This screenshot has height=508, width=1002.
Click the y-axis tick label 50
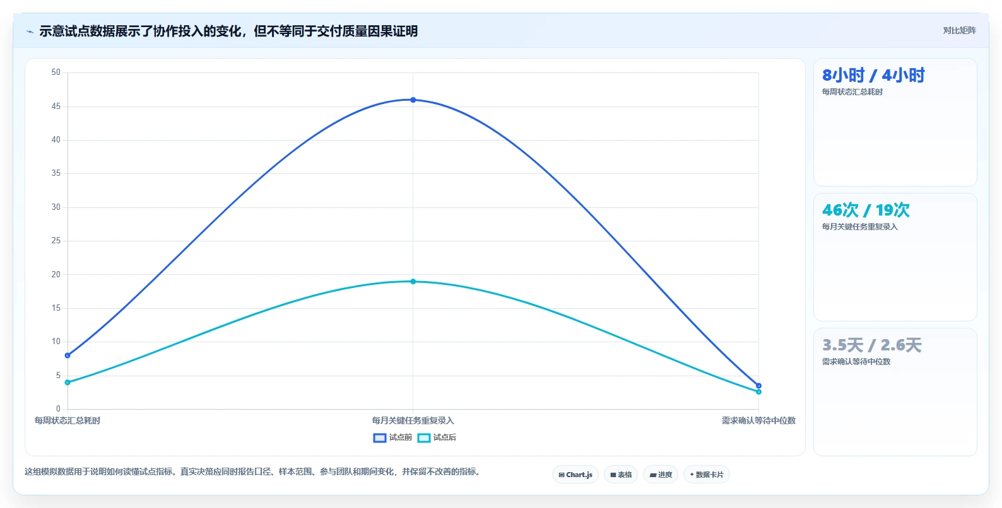(56, 72)
